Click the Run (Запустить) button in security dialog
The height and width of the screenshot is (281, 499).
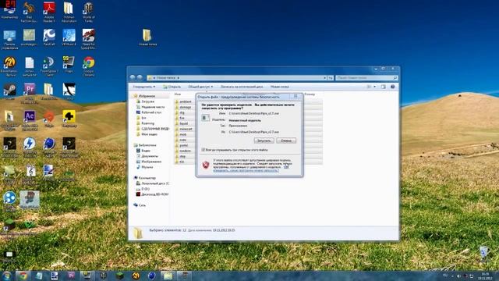point(264,140)
